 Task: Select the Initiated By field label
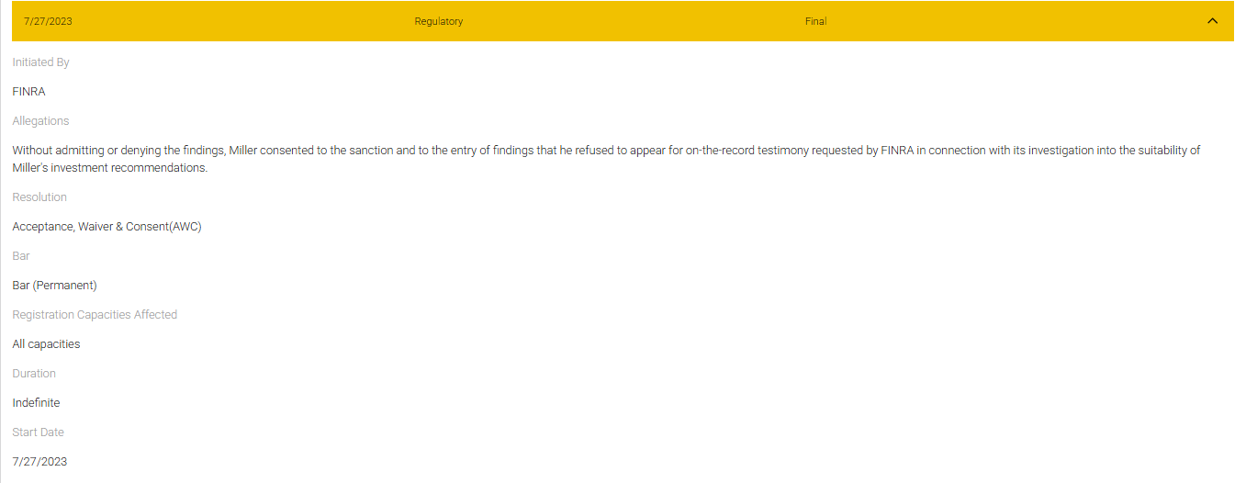[40, 62]
